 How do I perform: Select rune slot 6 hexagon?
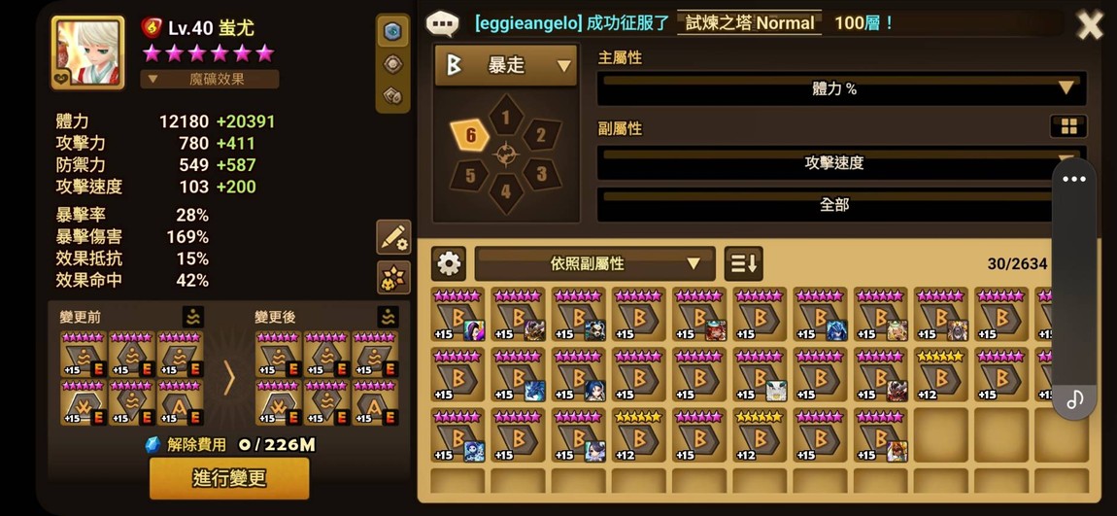470,135
